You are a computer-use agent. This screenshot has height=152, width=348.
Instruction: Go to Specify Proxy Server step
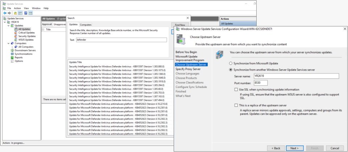pyautogui.click(x=188, y=69)
